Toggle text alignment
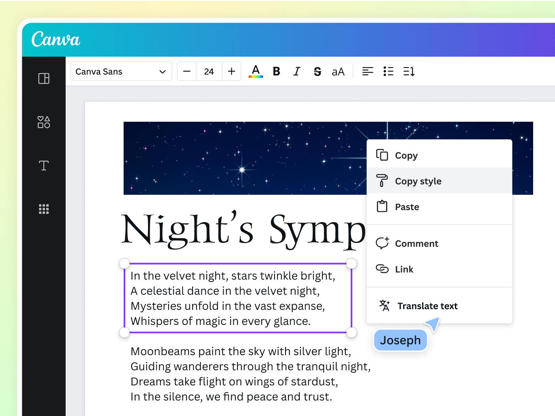This screenshot has height=416, width=555. tap(367, 71)
